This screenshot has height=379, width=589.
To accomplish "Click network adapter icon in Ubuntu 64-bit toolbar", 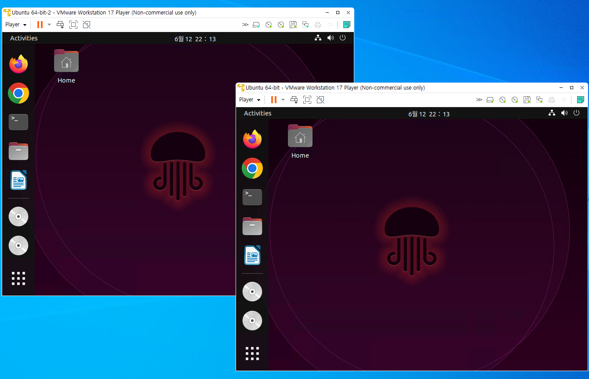I will click(539, 100).
